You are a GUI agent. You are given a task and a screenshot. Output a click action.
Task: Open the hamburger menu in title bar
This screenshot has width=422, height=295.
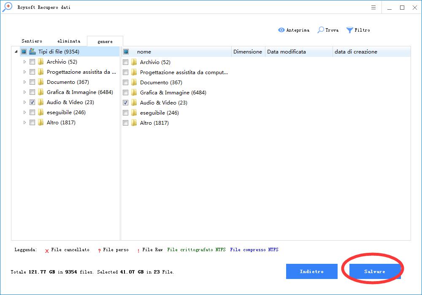(373, 8)
